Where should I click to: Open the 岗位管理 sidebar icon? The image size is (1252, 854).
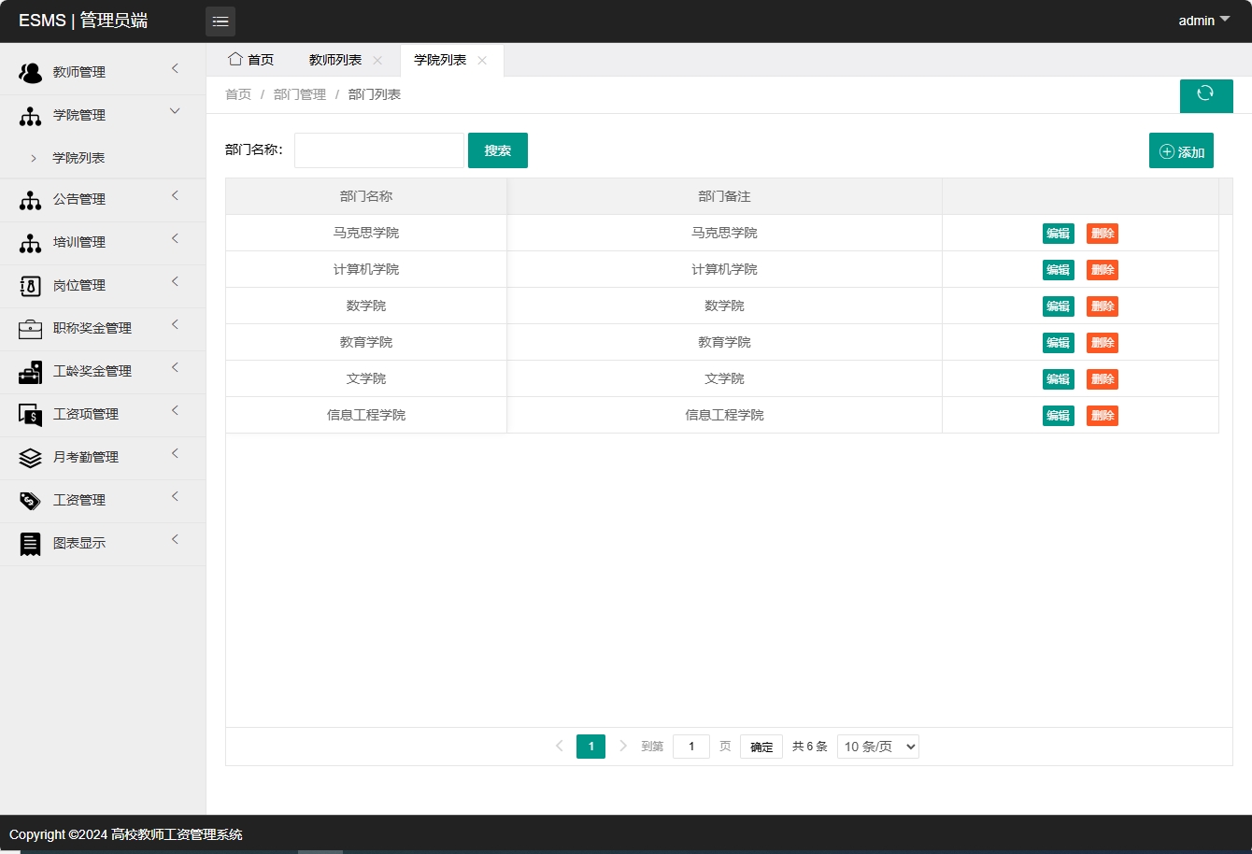[28, 285]
